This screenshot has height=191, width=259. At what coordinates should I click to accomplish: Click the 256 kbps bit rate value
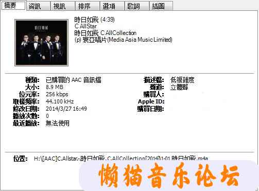click(57, 94)
